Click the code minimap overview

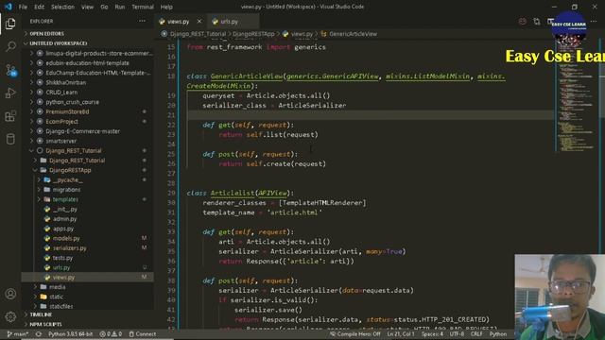pyautogui.click(x=577, y=96)
